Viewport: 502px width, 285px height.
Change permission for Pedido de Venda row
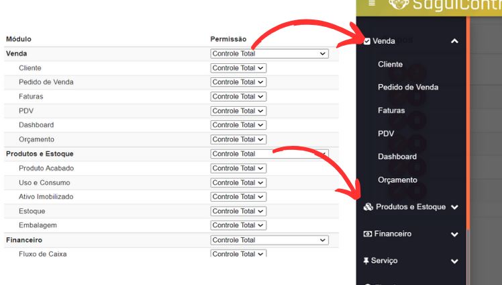click(x=238, y=82)
